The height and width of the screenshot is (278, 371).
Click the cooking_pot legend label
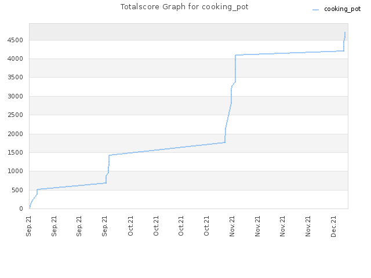coord(342,9)
